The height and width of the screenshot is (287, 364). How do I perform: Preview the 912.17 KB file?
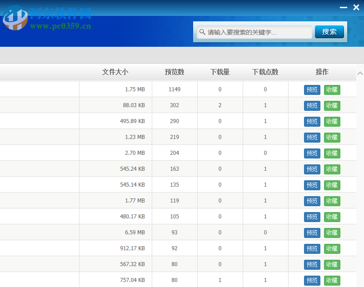pos(312,248)
